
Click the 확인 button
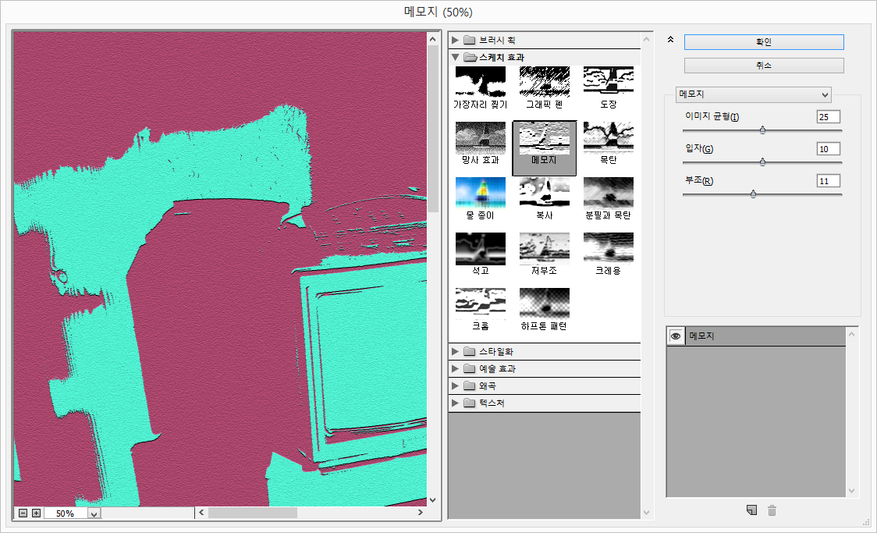click(x=763, y=42)
